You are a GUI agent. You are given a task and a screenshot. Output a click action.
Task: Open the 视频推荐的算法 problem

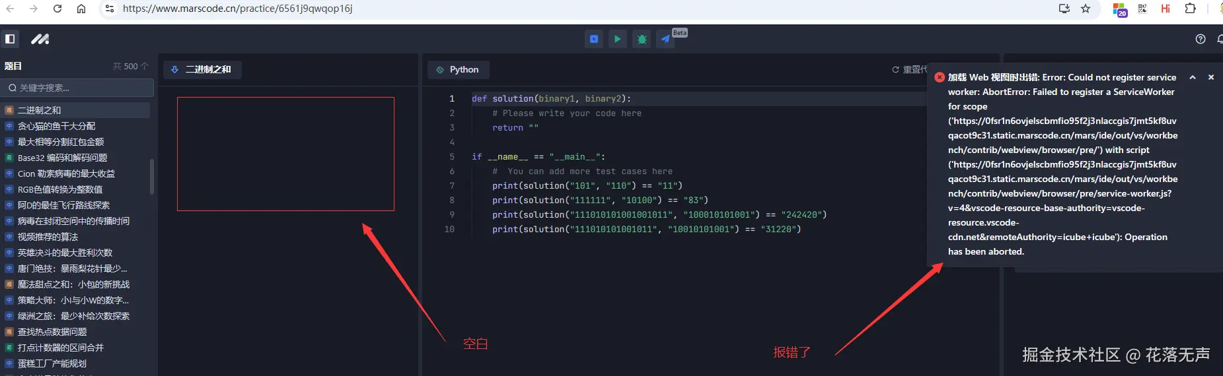coord(48,237)
